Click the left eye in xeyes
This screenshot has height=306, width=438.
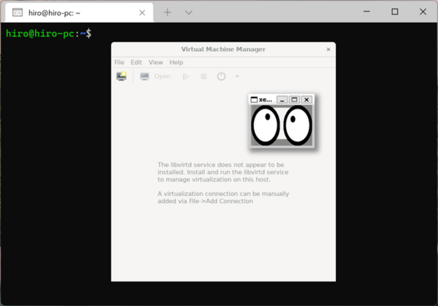(265, 125)
